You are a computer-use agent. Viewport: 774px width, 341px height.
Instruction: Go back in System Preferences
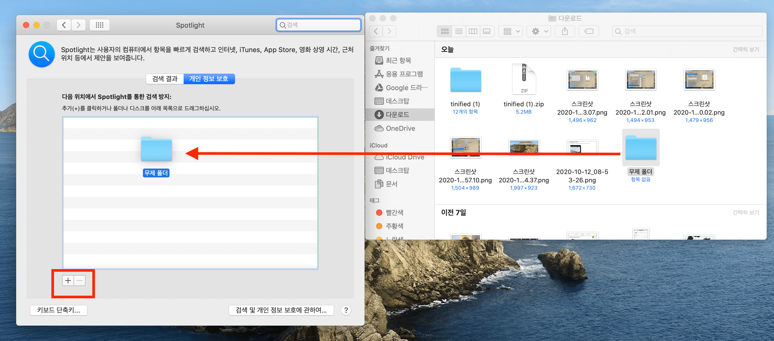64,25
